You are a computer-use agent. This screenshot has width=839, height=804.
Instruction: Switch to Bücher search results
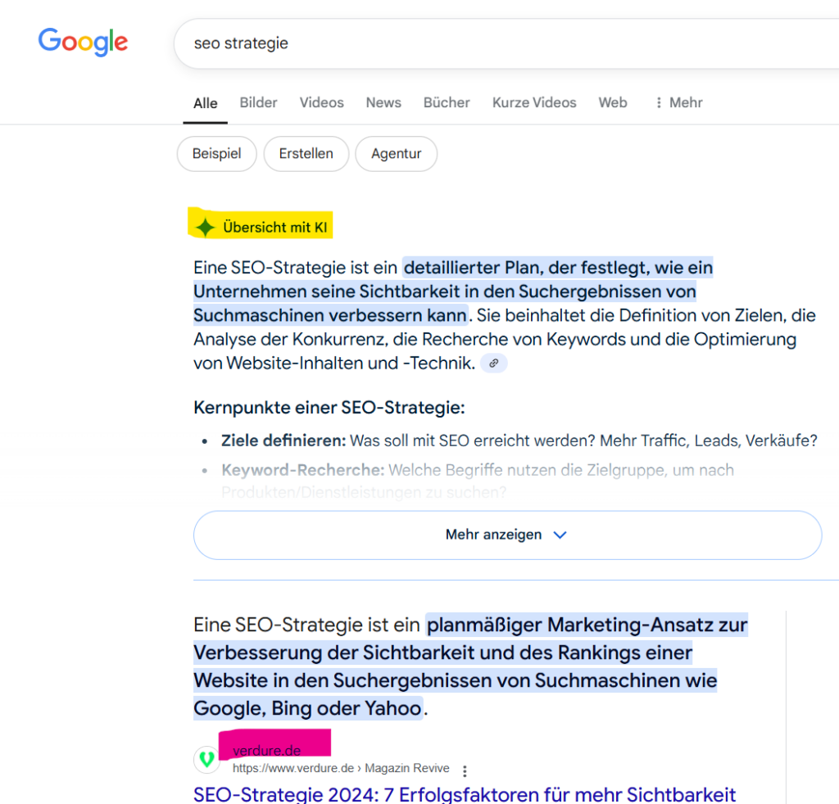click(447, 103)
